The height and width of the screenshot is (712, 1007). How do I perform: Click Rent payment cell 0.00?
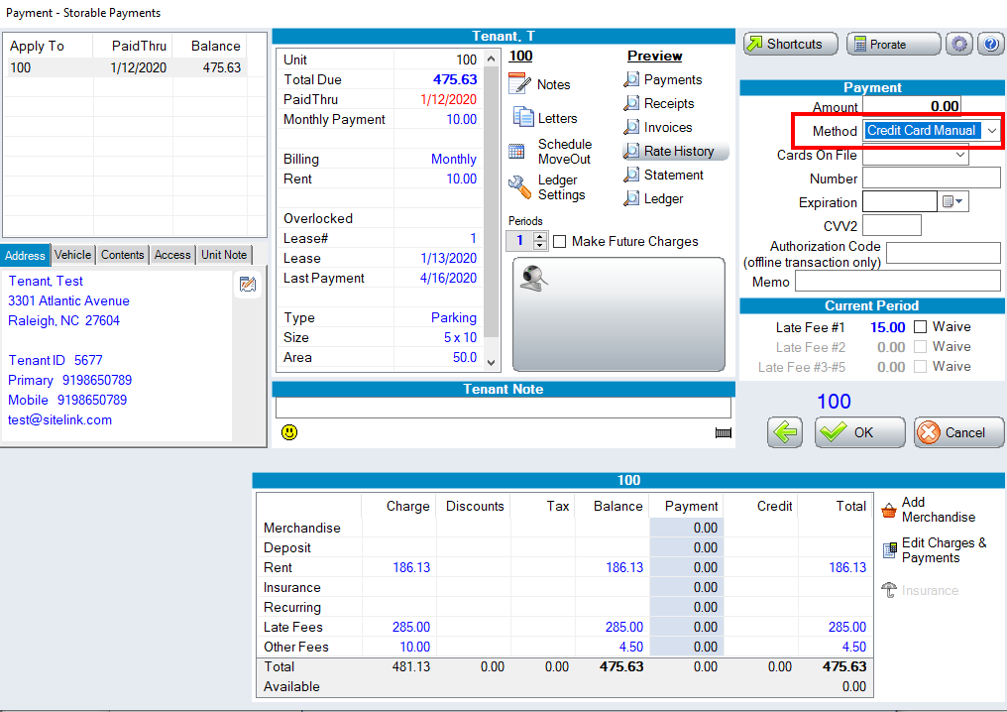click(687, 567)
